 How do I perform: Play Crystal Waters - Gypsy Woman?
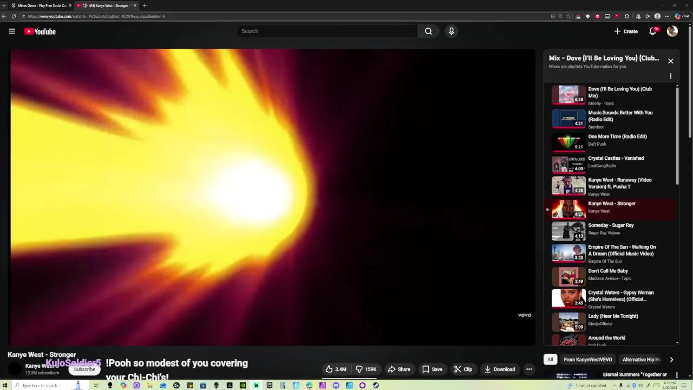(612, 299)
